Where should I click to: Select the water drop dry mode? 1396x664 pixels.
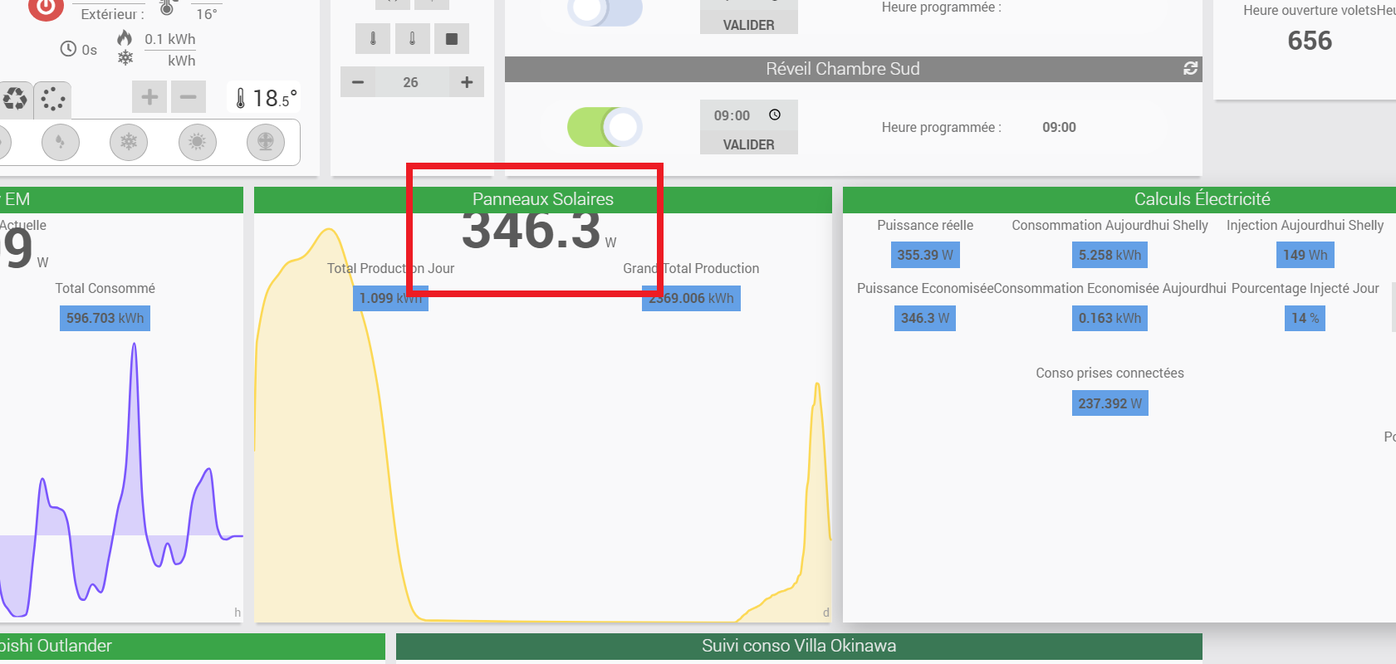[x=61, y=142]
